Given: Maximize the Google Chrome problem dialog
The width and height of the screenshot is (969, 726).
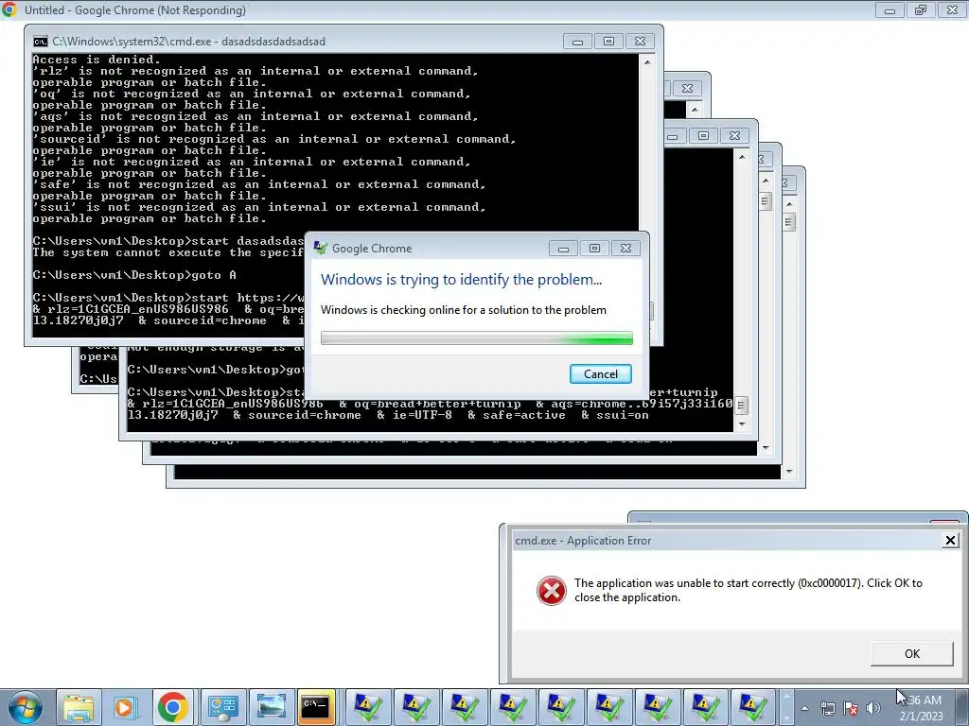Looking at the screenshot, I should 594,249.
